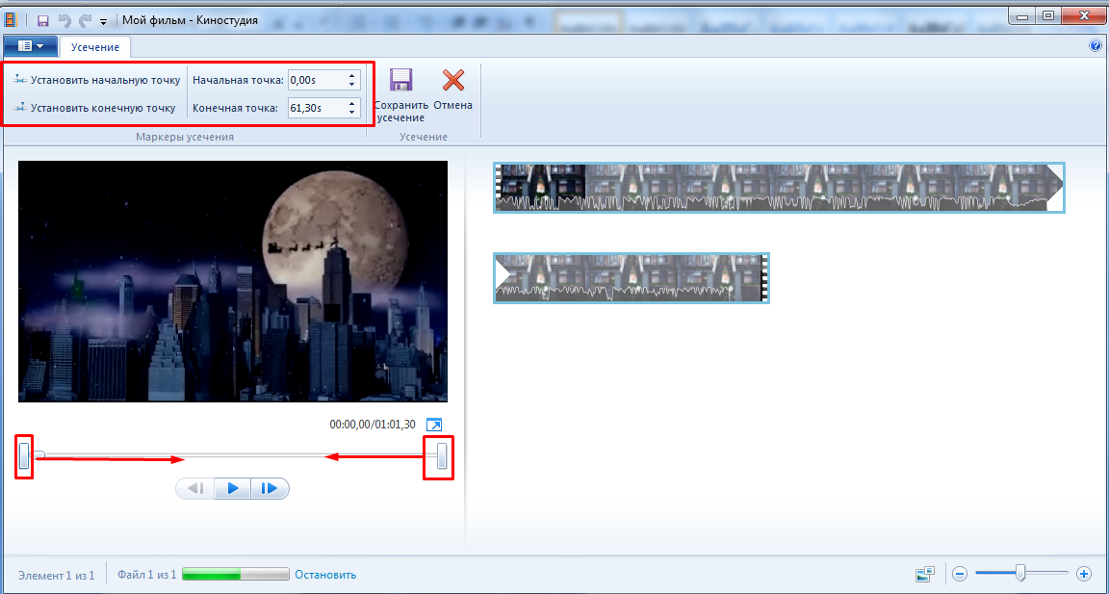Viewport: 1109px width, 594px height.
Task: Open full-screen preview with the blue arrow icon
Action: [434, 425]
